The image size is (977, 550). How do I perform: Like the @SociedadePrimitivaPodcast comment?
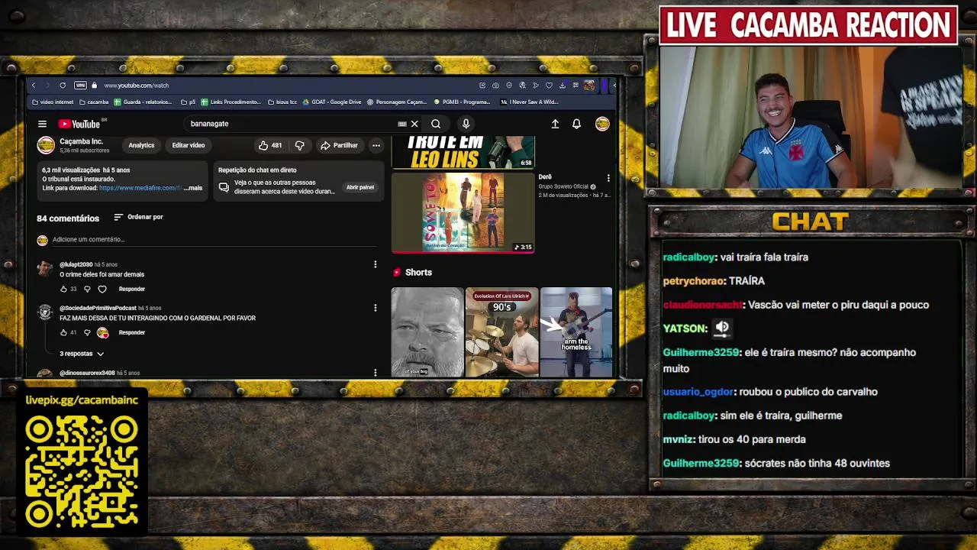tap(63, 332)
